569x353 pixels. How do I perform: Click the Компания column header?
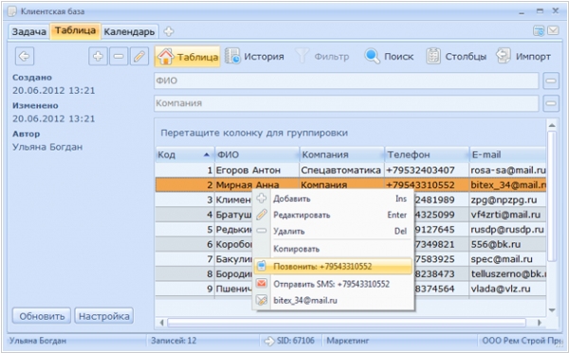(341, 155)
